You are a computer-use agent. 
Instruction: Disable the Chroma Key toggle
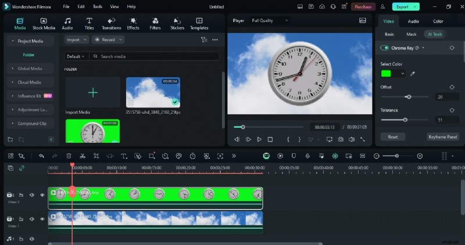pyautogui.click(x=385, y=48)
